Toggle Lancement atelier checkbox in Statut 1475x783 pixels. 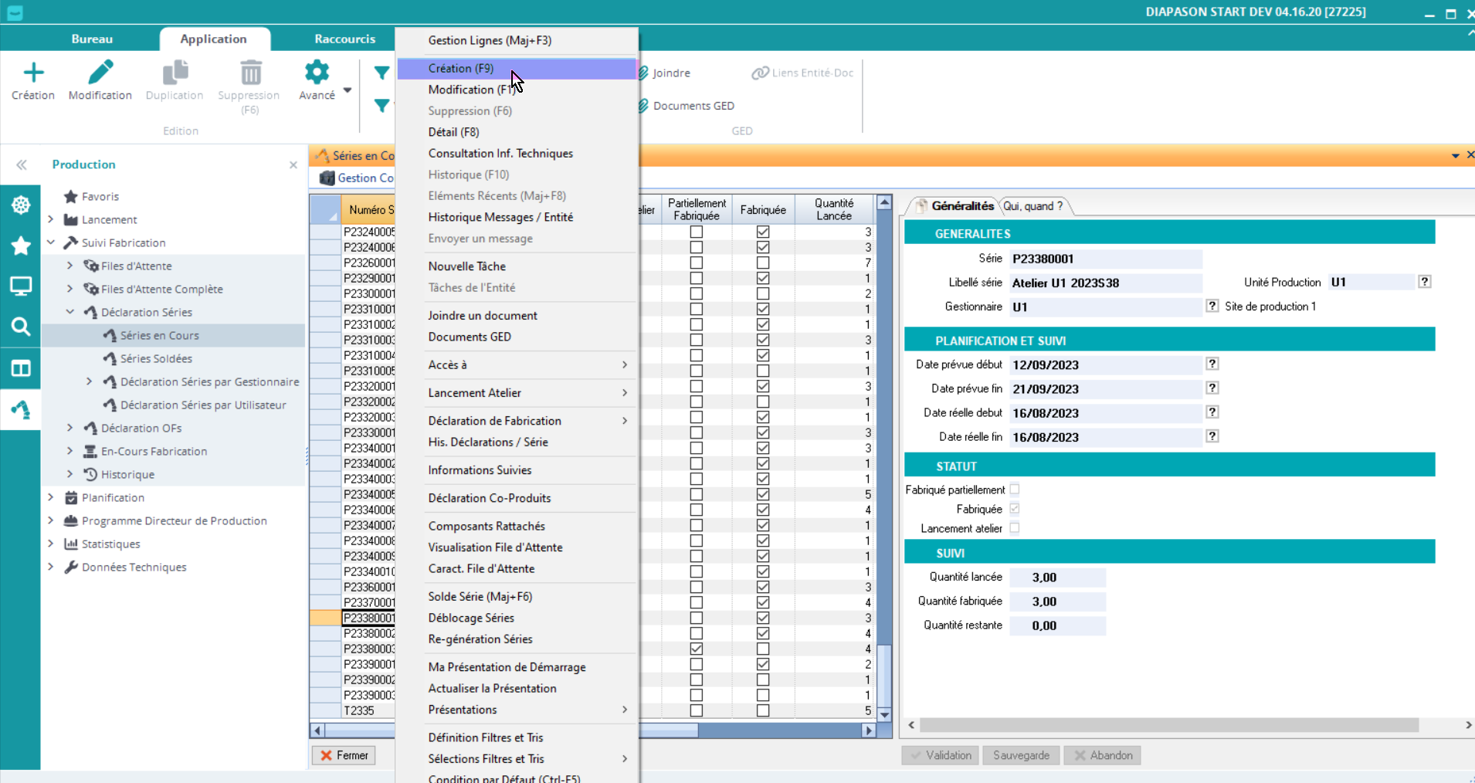[x=1015, y=528]
